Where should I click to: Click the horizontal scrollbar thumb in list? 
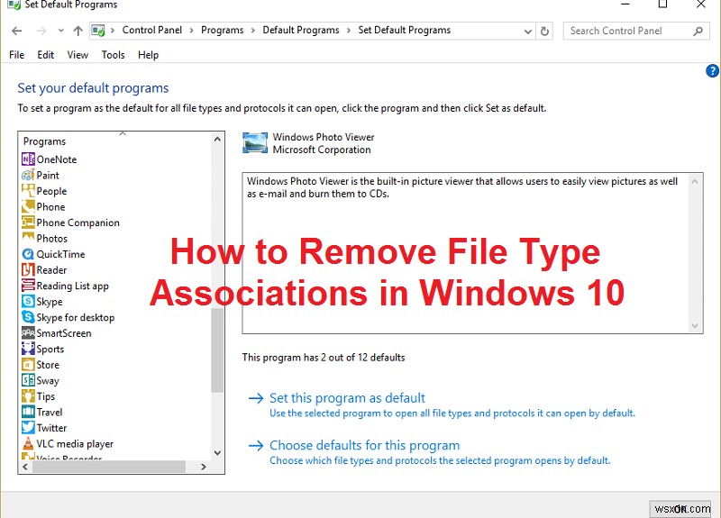tap(109, 467)
